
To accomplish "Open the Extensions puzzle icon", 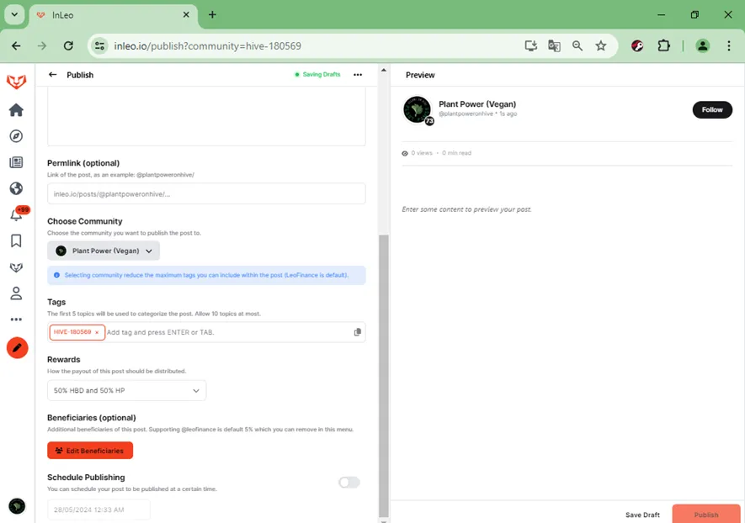I will (x=663, y=45).
